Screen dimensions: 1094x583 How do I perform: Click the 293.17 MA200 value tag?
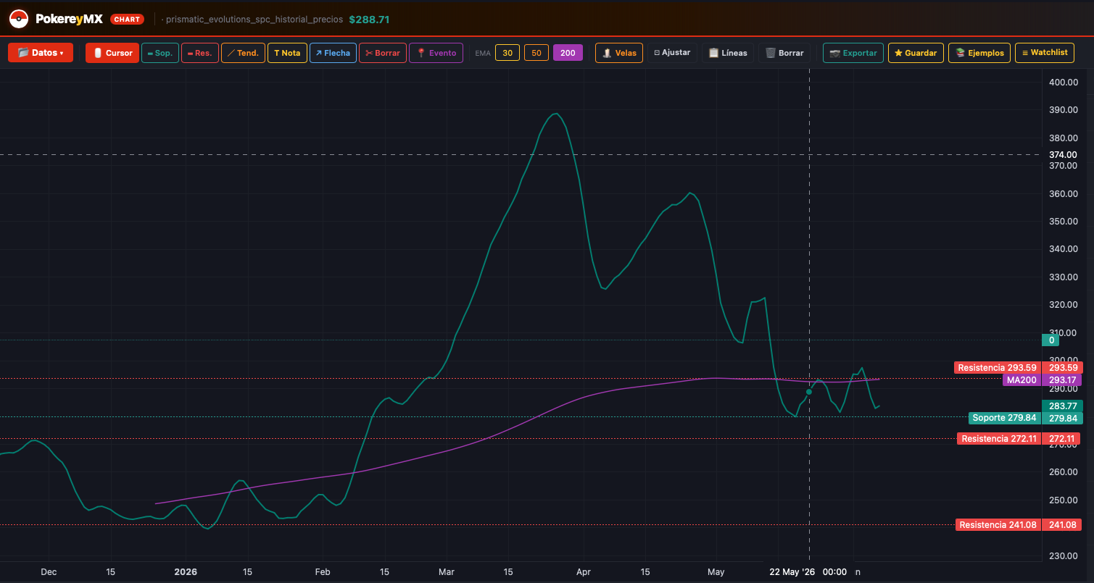(x=1062, y=379)
